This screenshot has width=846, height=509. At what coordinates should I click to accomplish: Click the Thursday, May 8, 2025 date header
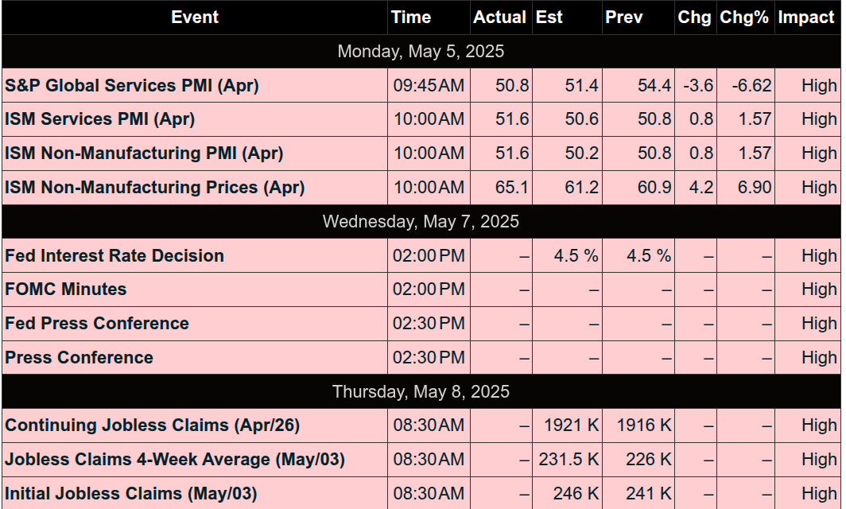tap(421, 391)
